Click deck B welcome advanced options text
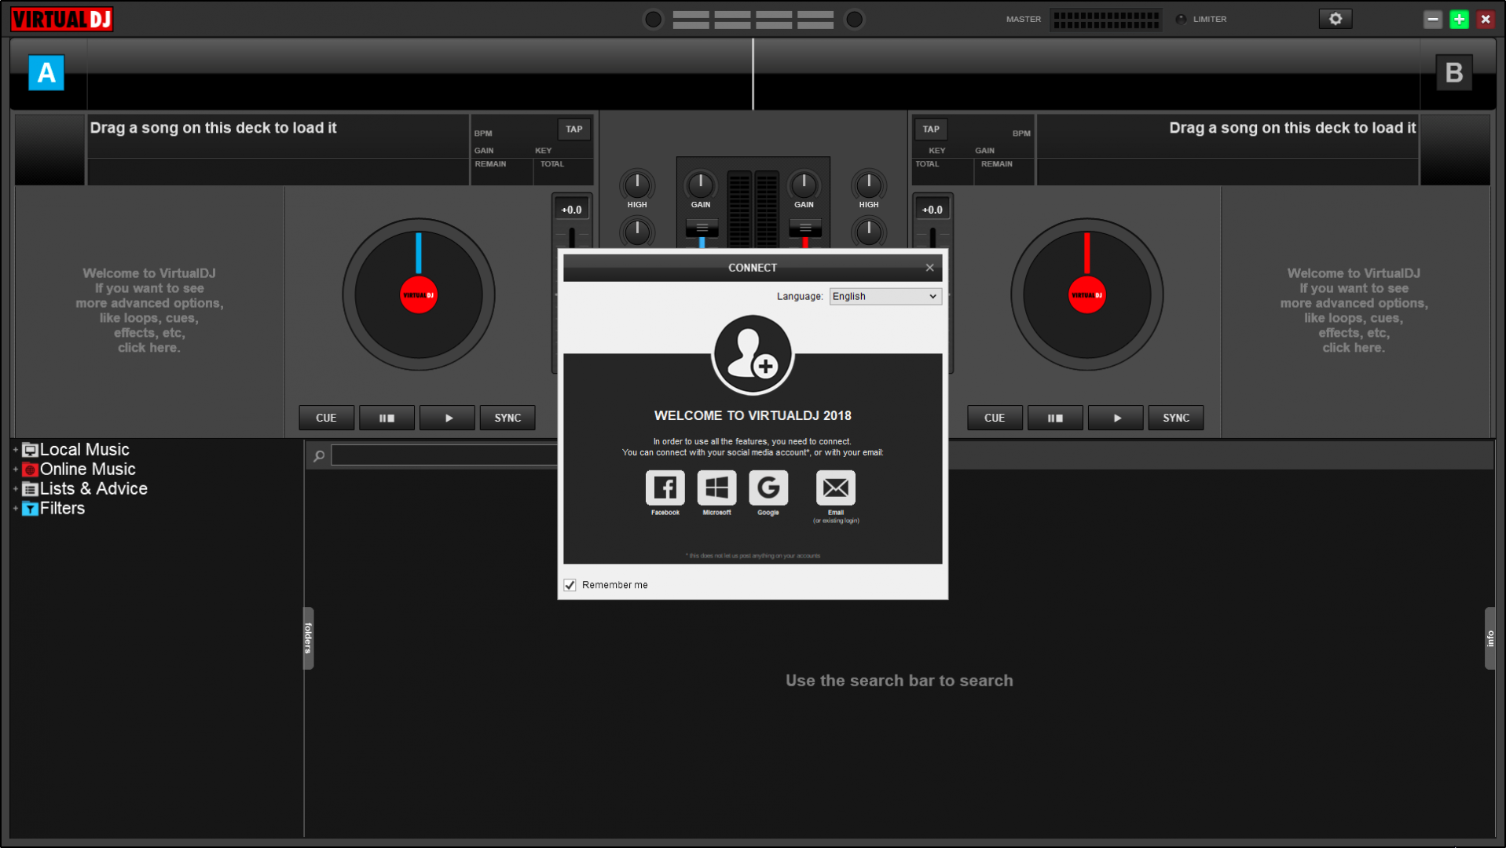This screenshot has height=848, width=1506. click(x=1354, y=310)
